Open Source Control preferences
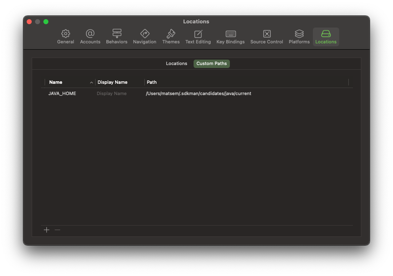 [267, 37]
